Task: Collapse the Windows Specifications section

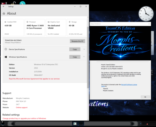Action: pos(84,57)
